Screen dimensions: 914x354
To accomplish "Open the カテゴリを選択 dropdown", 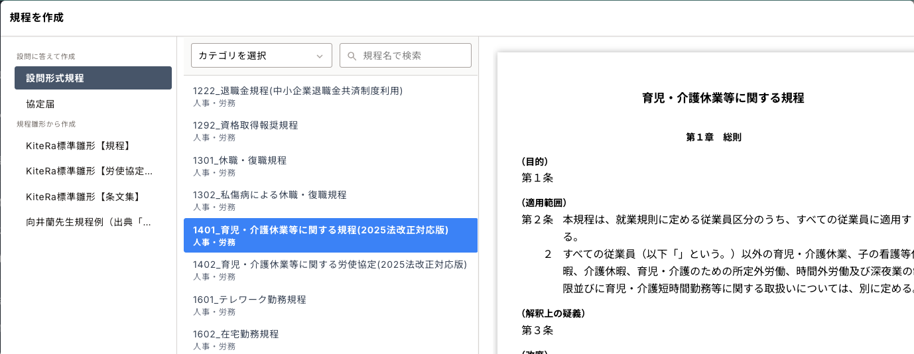I will click(261, 56).
